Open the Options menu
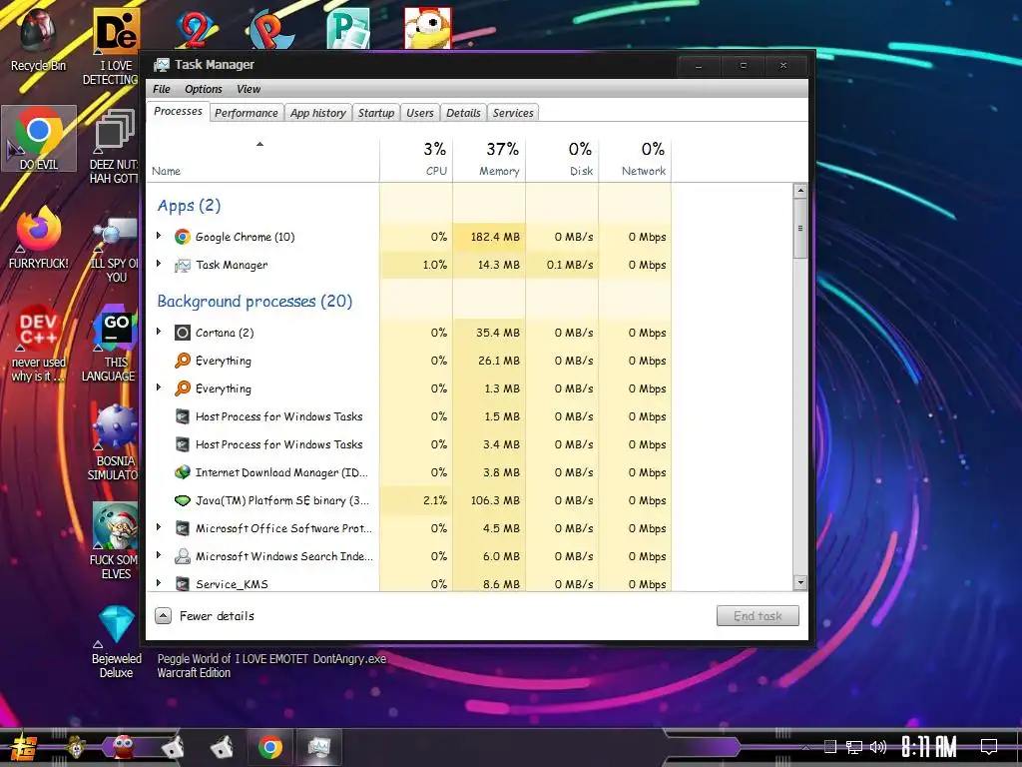1022x767 pixels. 204,89
